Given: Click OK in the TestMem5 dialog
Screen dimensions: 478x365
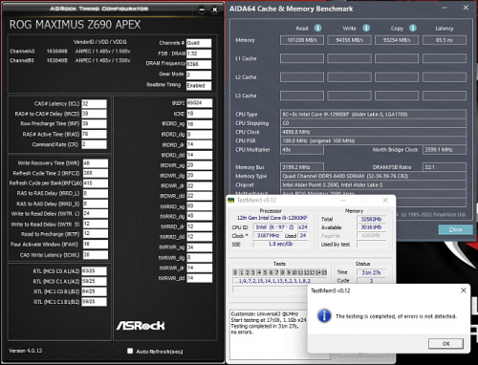Looking at the screenshot, I should [x=445, y=343].
